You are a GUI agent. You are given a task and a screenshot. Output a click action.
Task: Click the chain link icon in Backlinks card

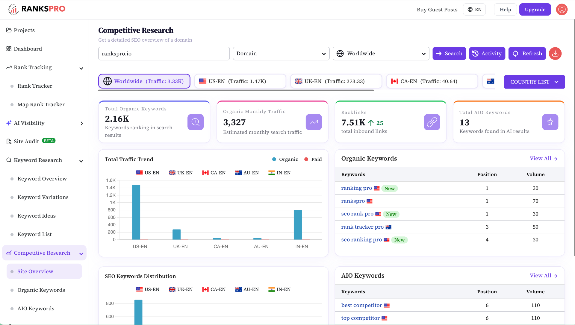pos(432,122)
